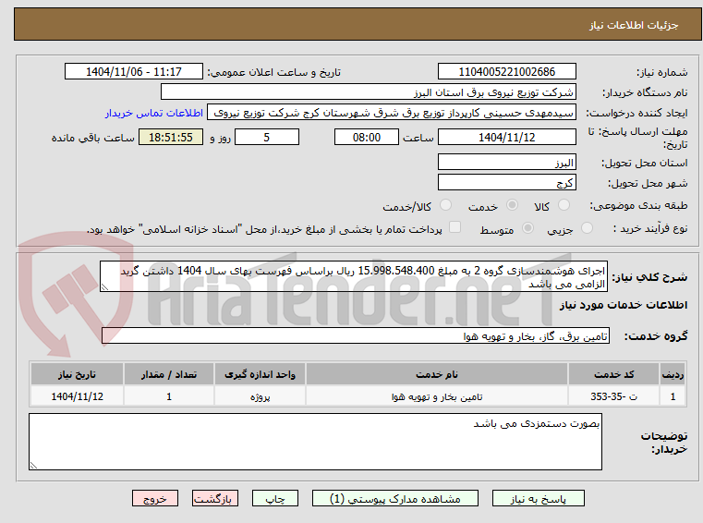
Task: Select the خدمت radio button
Action: click(x=512, y=205)
